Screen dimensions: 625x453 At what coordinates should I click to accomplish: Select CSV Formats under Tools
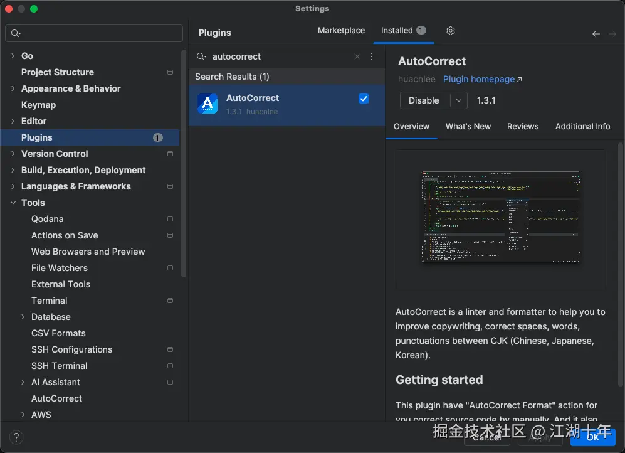tap(58, 333)
